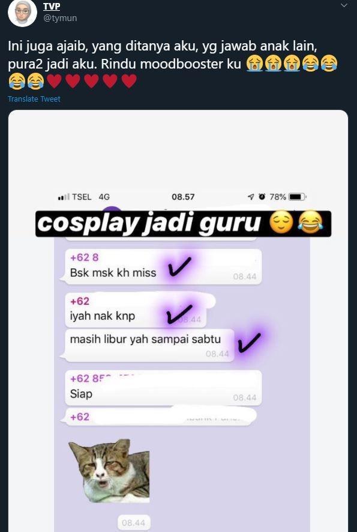Click the checkmark beside 'iyah nak knp'
This screenshot has width=357, height=532.
(179, 314)
